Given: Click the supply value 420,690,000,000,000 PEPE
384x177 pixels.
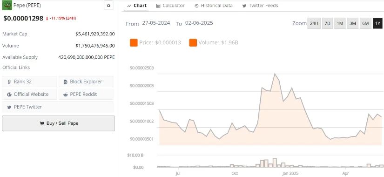Looking at the screenshot, I should pyautogui.click(x=87, y=57).
